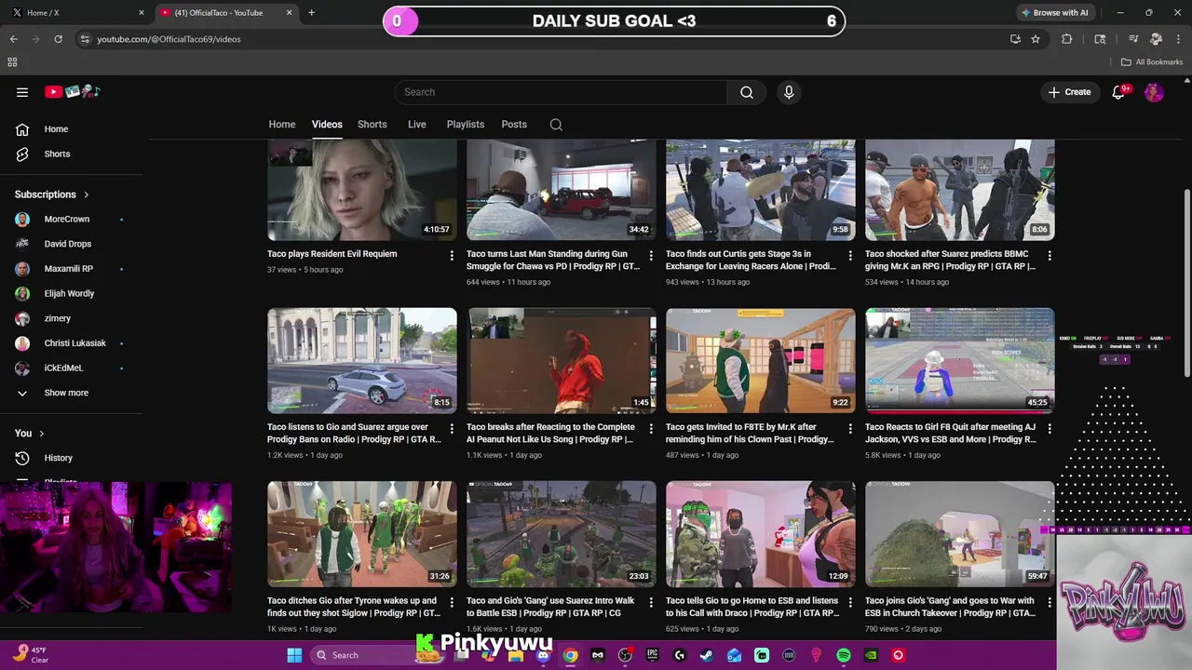Open options for Girl F8 Quit video
Image resolution: width=1192 pixels, height=670 pixels.
[x=1050, y=429]
